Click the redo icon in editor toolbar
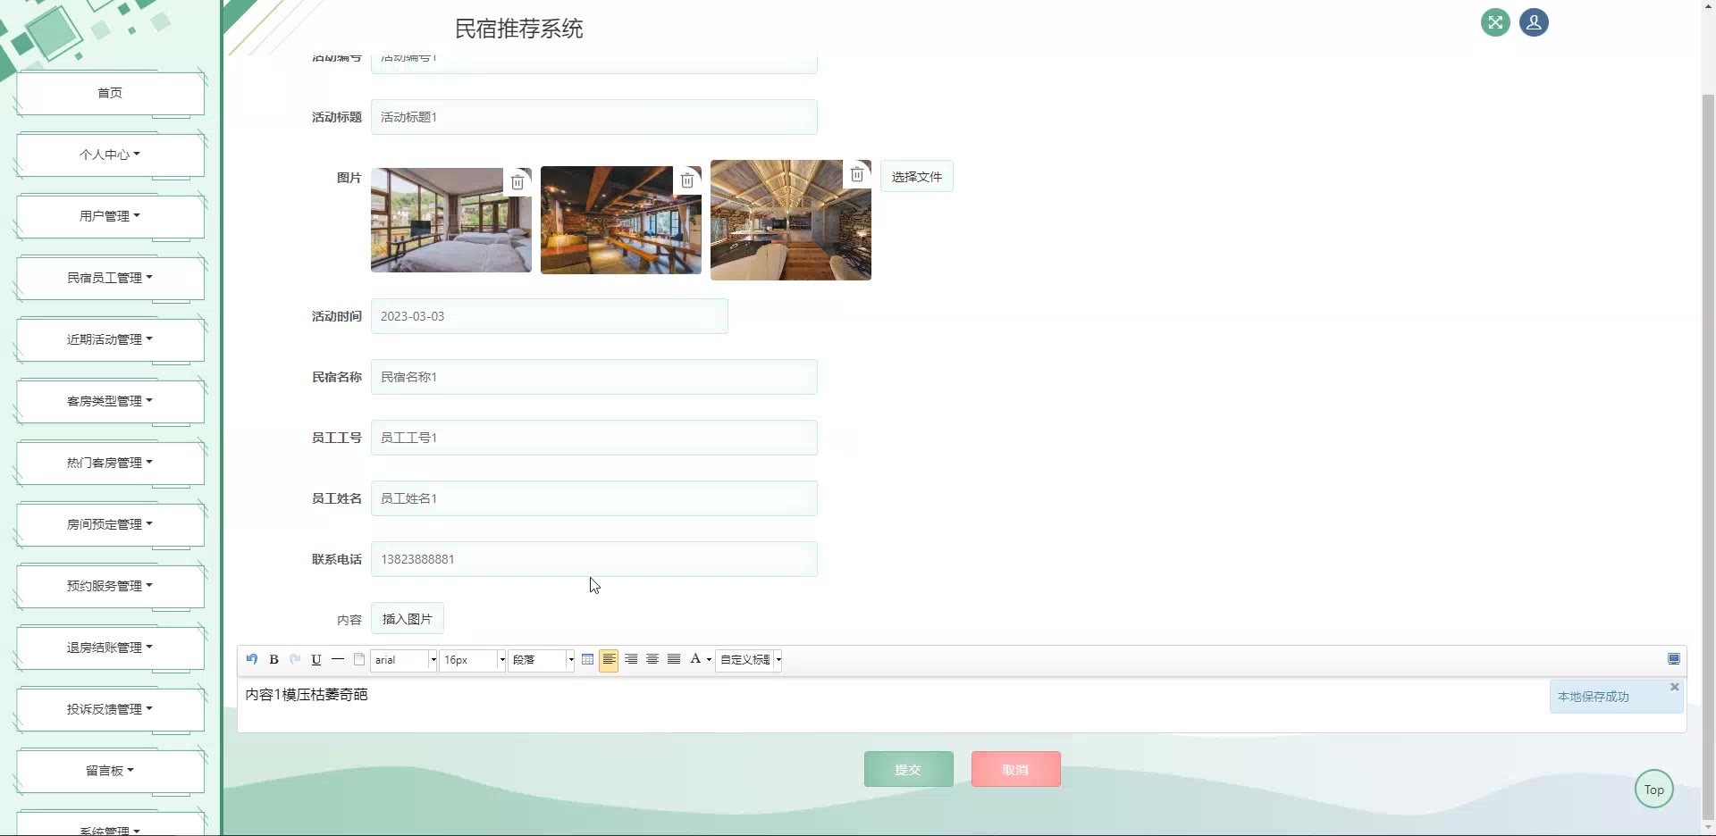The height and width of the screenshot is (836, 1716). pos(295,659)
